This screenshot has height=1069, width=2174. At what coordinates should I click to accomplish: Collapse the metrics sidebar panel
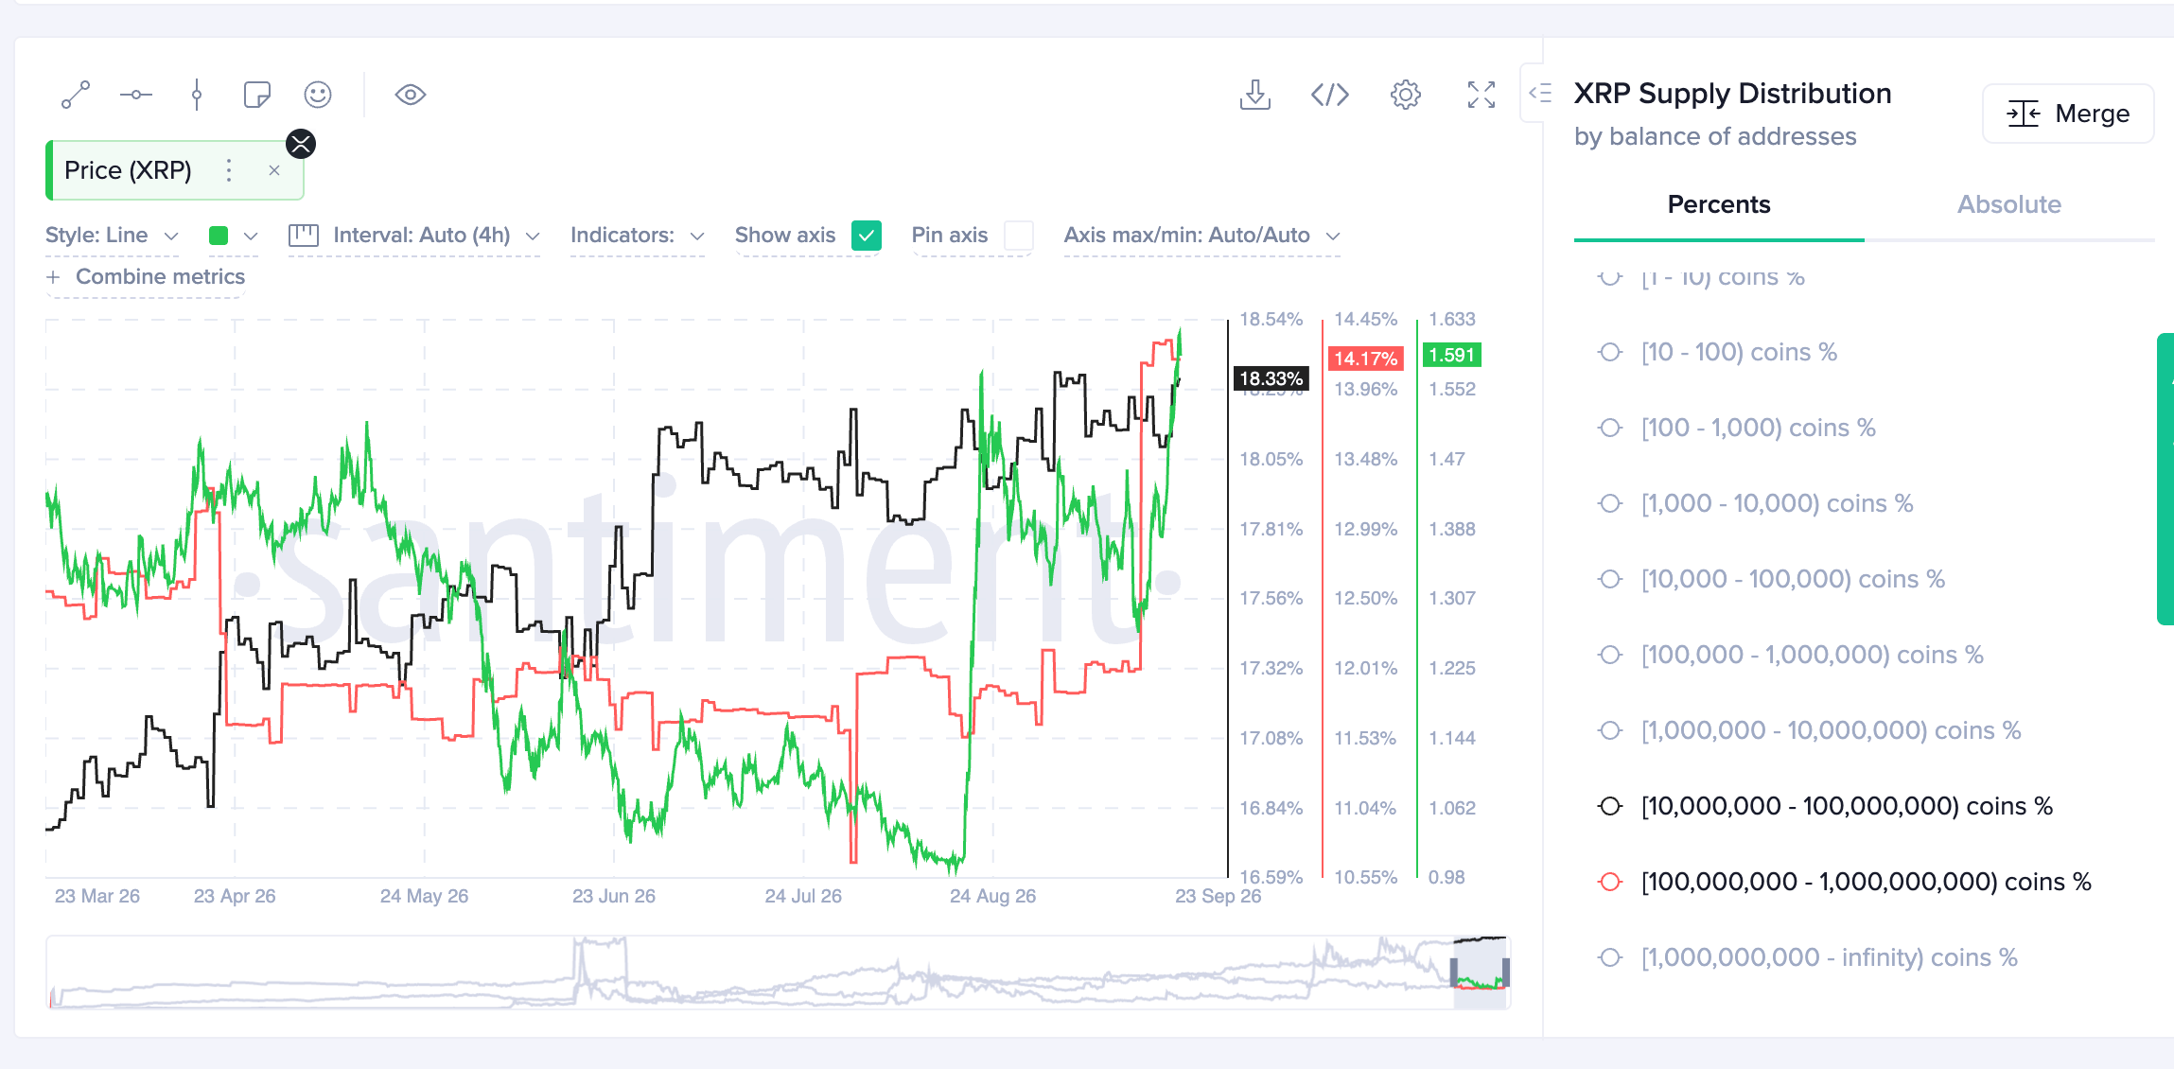[x=1541, y=93]
